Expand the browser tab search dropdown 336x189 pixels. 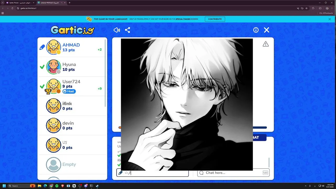tap(2, 3)
